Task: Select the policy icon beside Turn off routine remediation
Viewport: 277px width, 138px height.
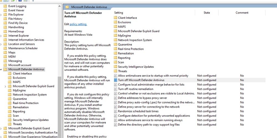Action: 115,89
